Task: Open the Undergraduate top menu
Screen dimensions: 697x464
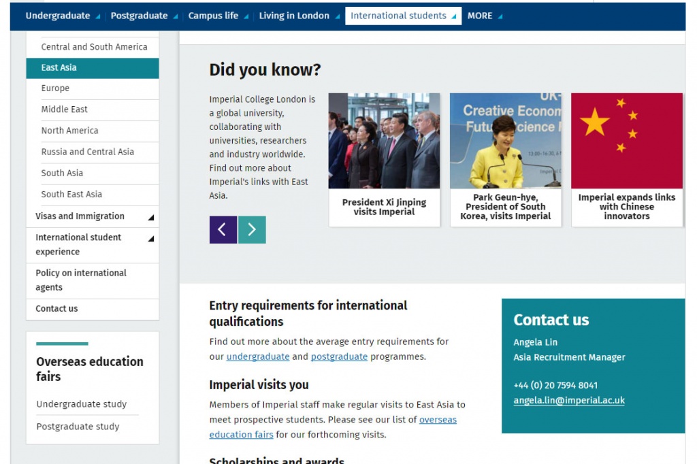Action: coord(58,16)
